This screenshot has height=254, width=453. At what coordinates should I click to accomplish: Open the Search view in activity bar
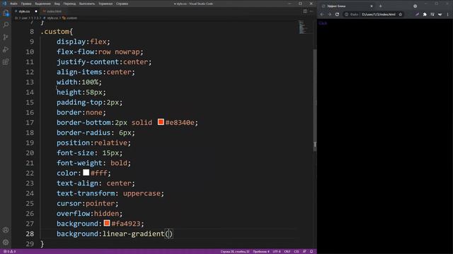tap(6, 25)
